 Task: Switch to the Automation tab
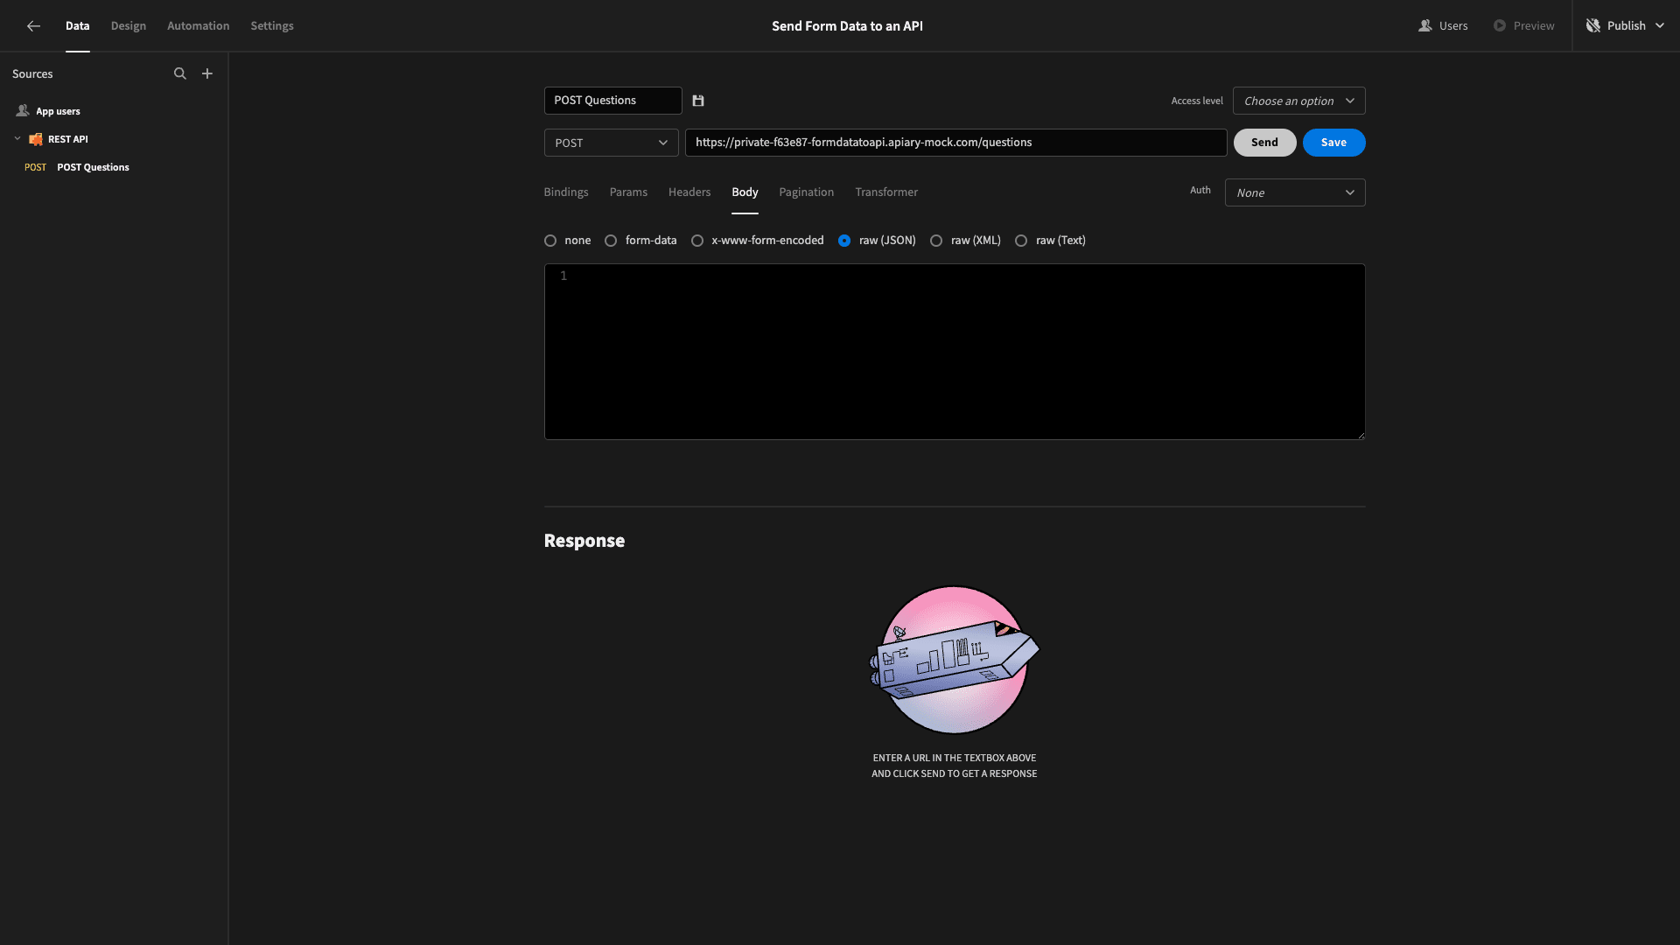click(x=199, y=26)
